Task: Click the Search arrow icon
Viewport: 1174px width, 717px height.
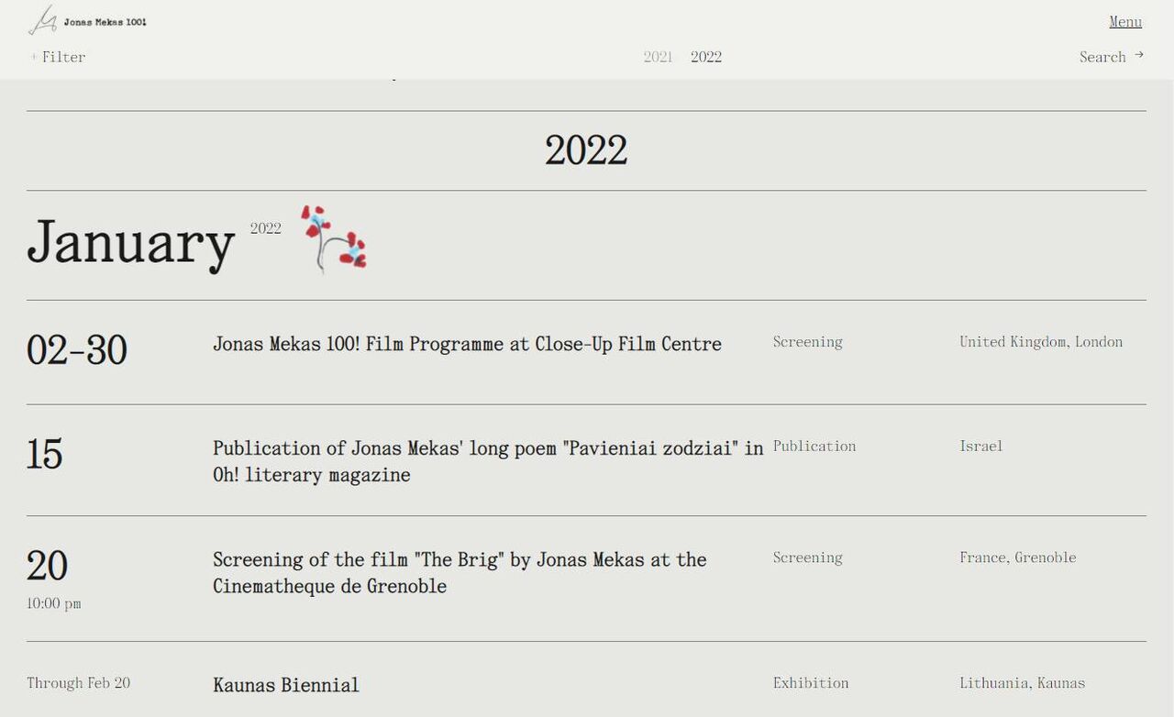Action: pos(1139,55)
